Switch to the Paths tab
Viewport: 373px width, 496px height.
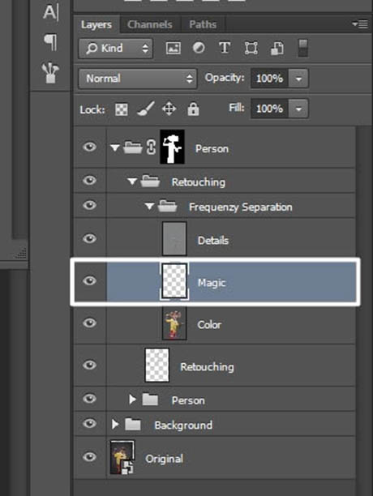pyautogui.click(x=203, y=24)
